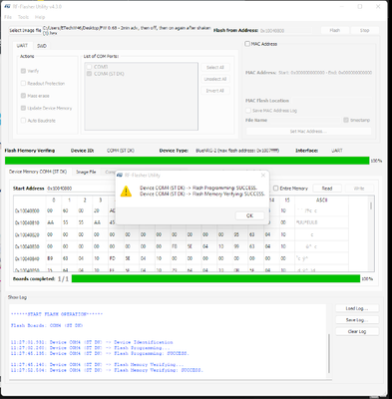Click the Read memory button

(327, 189)
